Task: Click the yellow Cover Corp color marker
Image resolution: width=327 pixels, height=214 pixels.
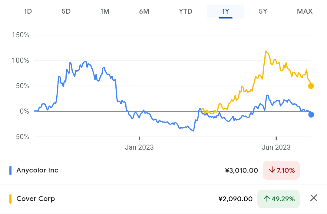Action: click(x=10, y=199)
